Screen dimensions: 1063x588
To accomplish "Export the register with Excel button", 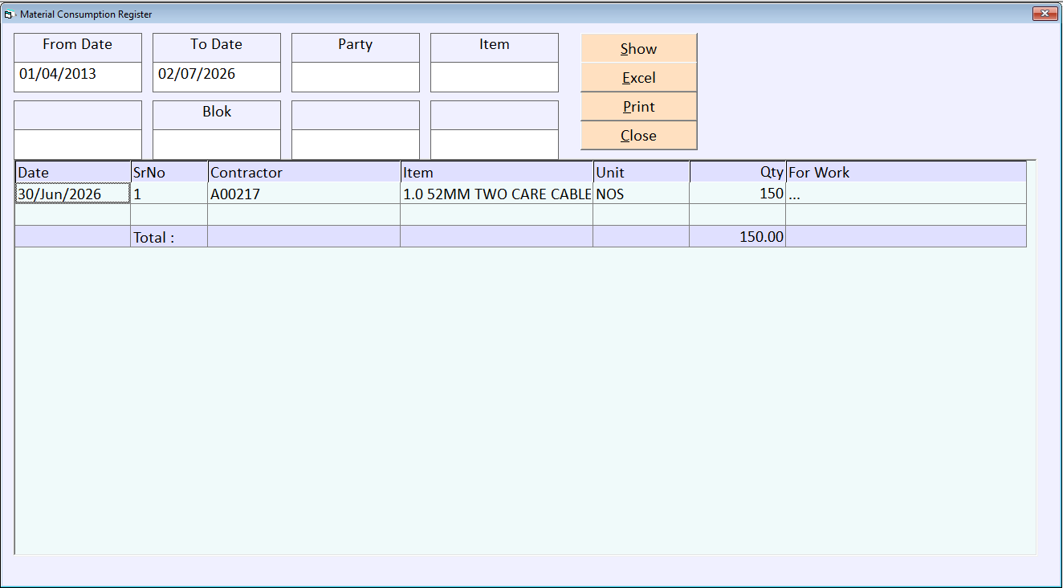I will click(x=638, y=78).
